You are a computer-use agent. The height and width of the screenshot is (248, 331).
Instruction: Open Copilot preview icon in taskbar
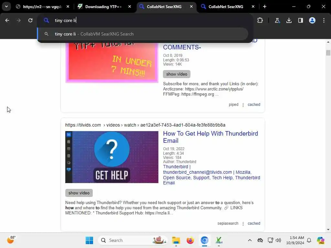pos(320,240)
